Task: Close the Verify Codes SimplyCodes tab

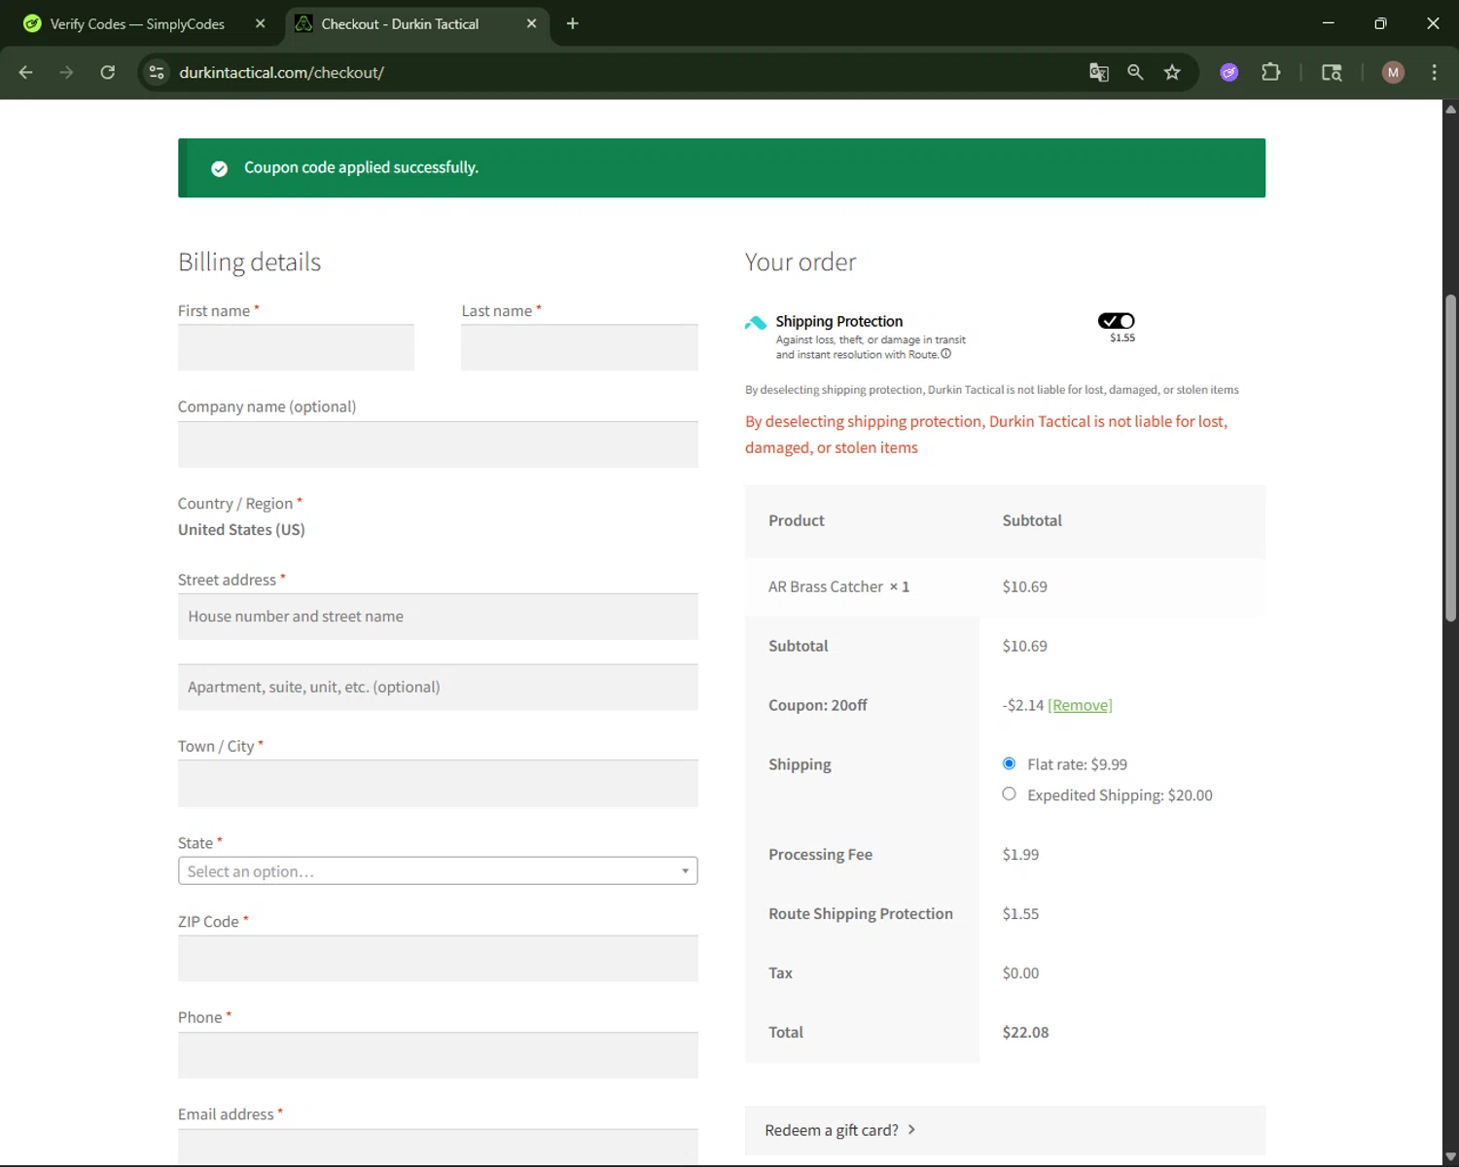Action: pyautogui.click(x=260, y=23)
